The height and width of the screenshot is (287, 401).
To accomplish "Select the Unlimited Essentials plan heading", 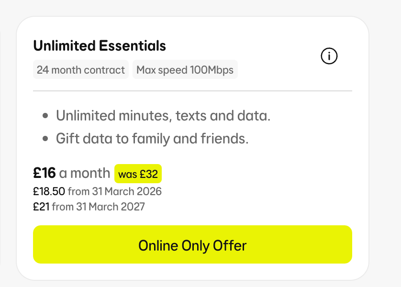I will 100,46.
